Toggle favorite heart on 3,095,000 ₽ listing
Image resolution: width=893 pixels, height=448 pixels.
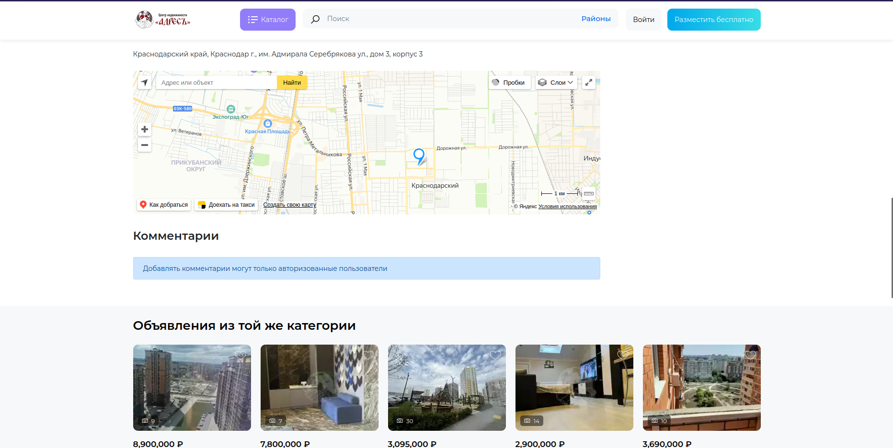[x=495, y=355]
